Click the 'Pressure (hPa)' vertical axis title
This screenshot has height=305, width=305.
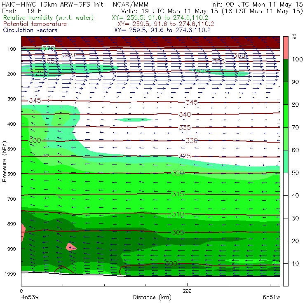click(4, 162)
